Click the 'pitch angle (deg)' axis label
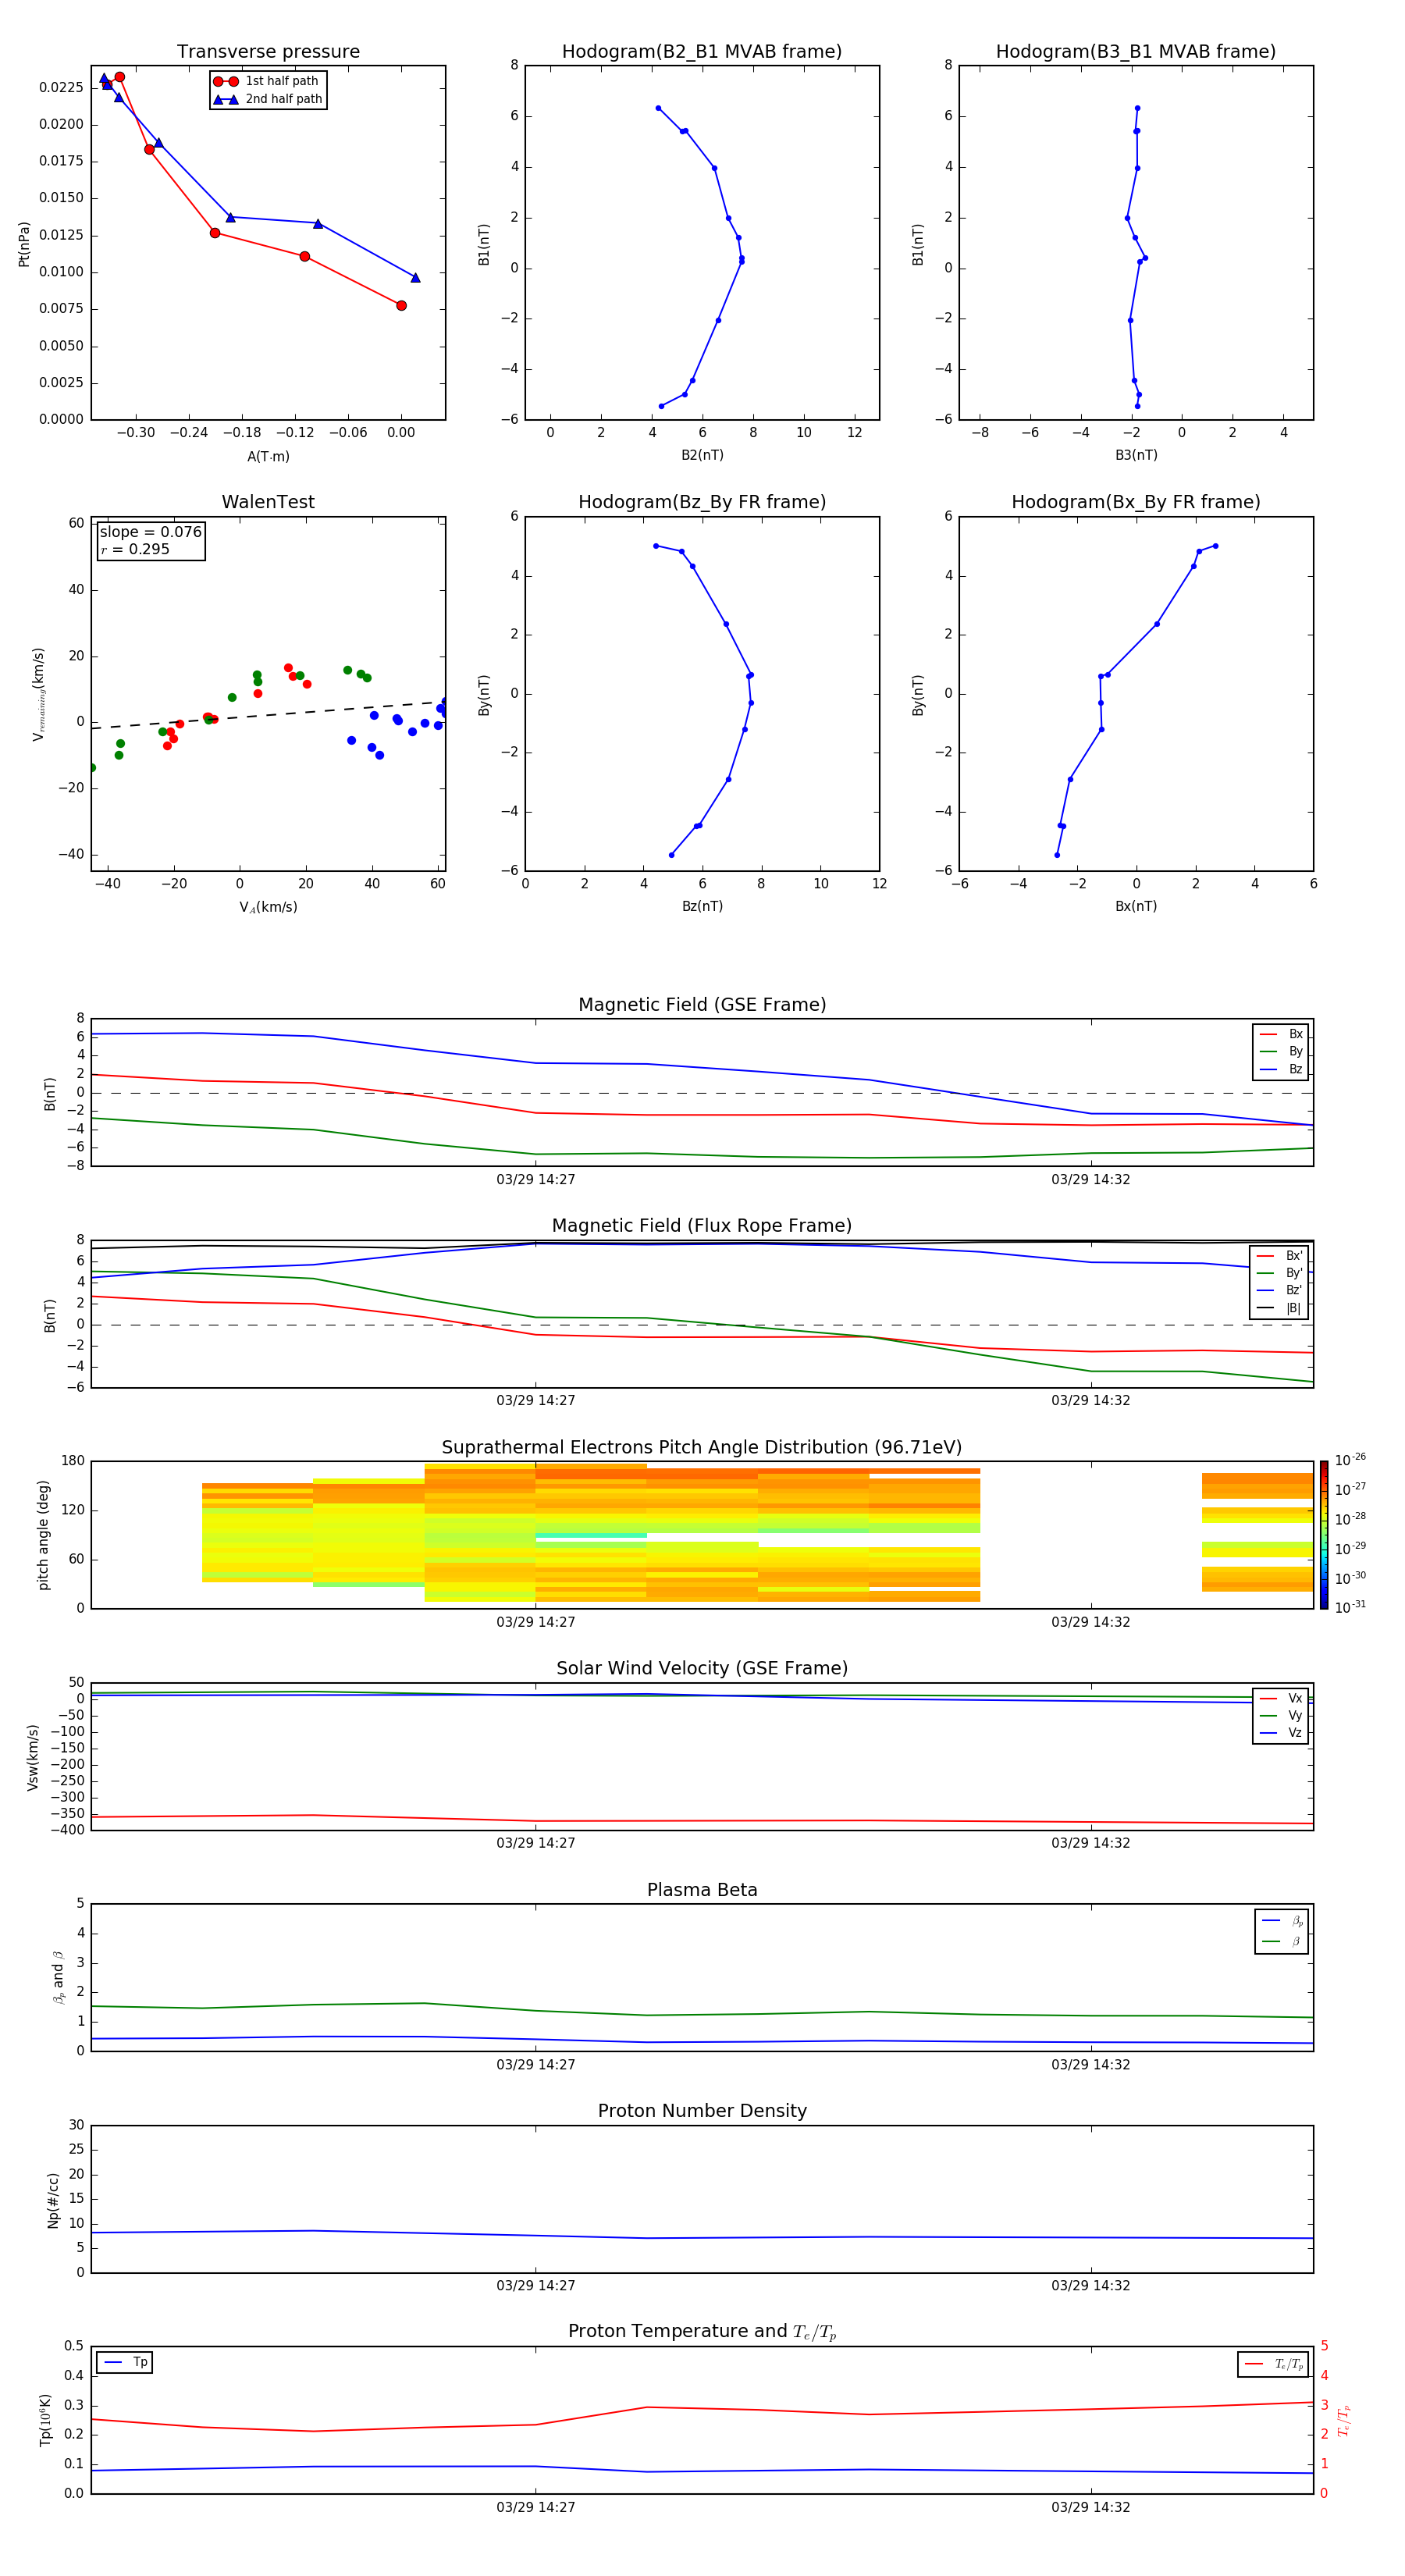 43,1535
